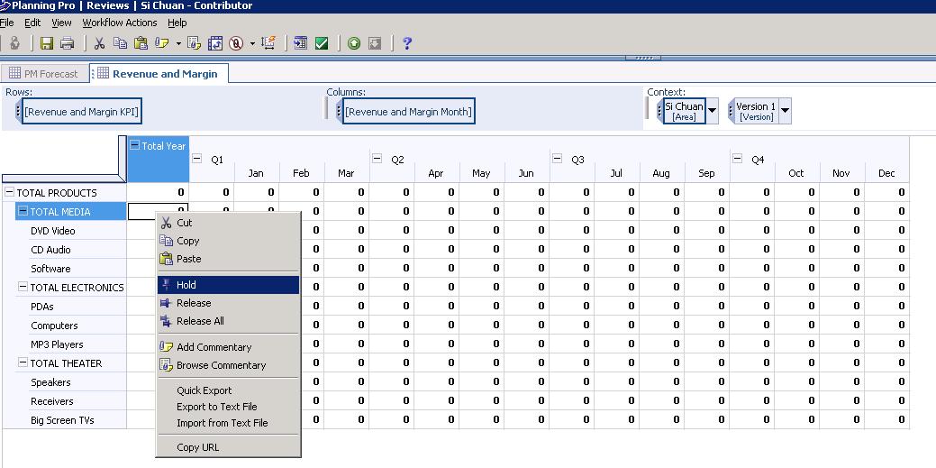Collapse the Q2 column group

[x=377, y=159]
